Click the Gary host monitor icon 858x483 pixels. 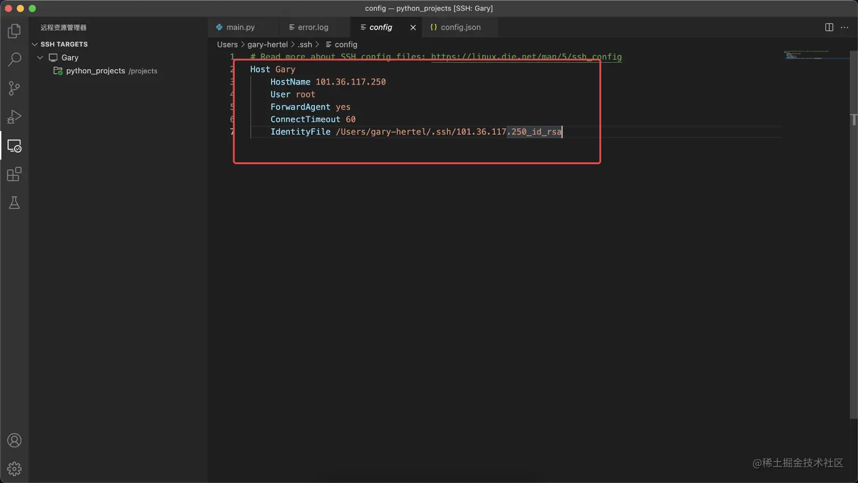[x=53, y=57]
